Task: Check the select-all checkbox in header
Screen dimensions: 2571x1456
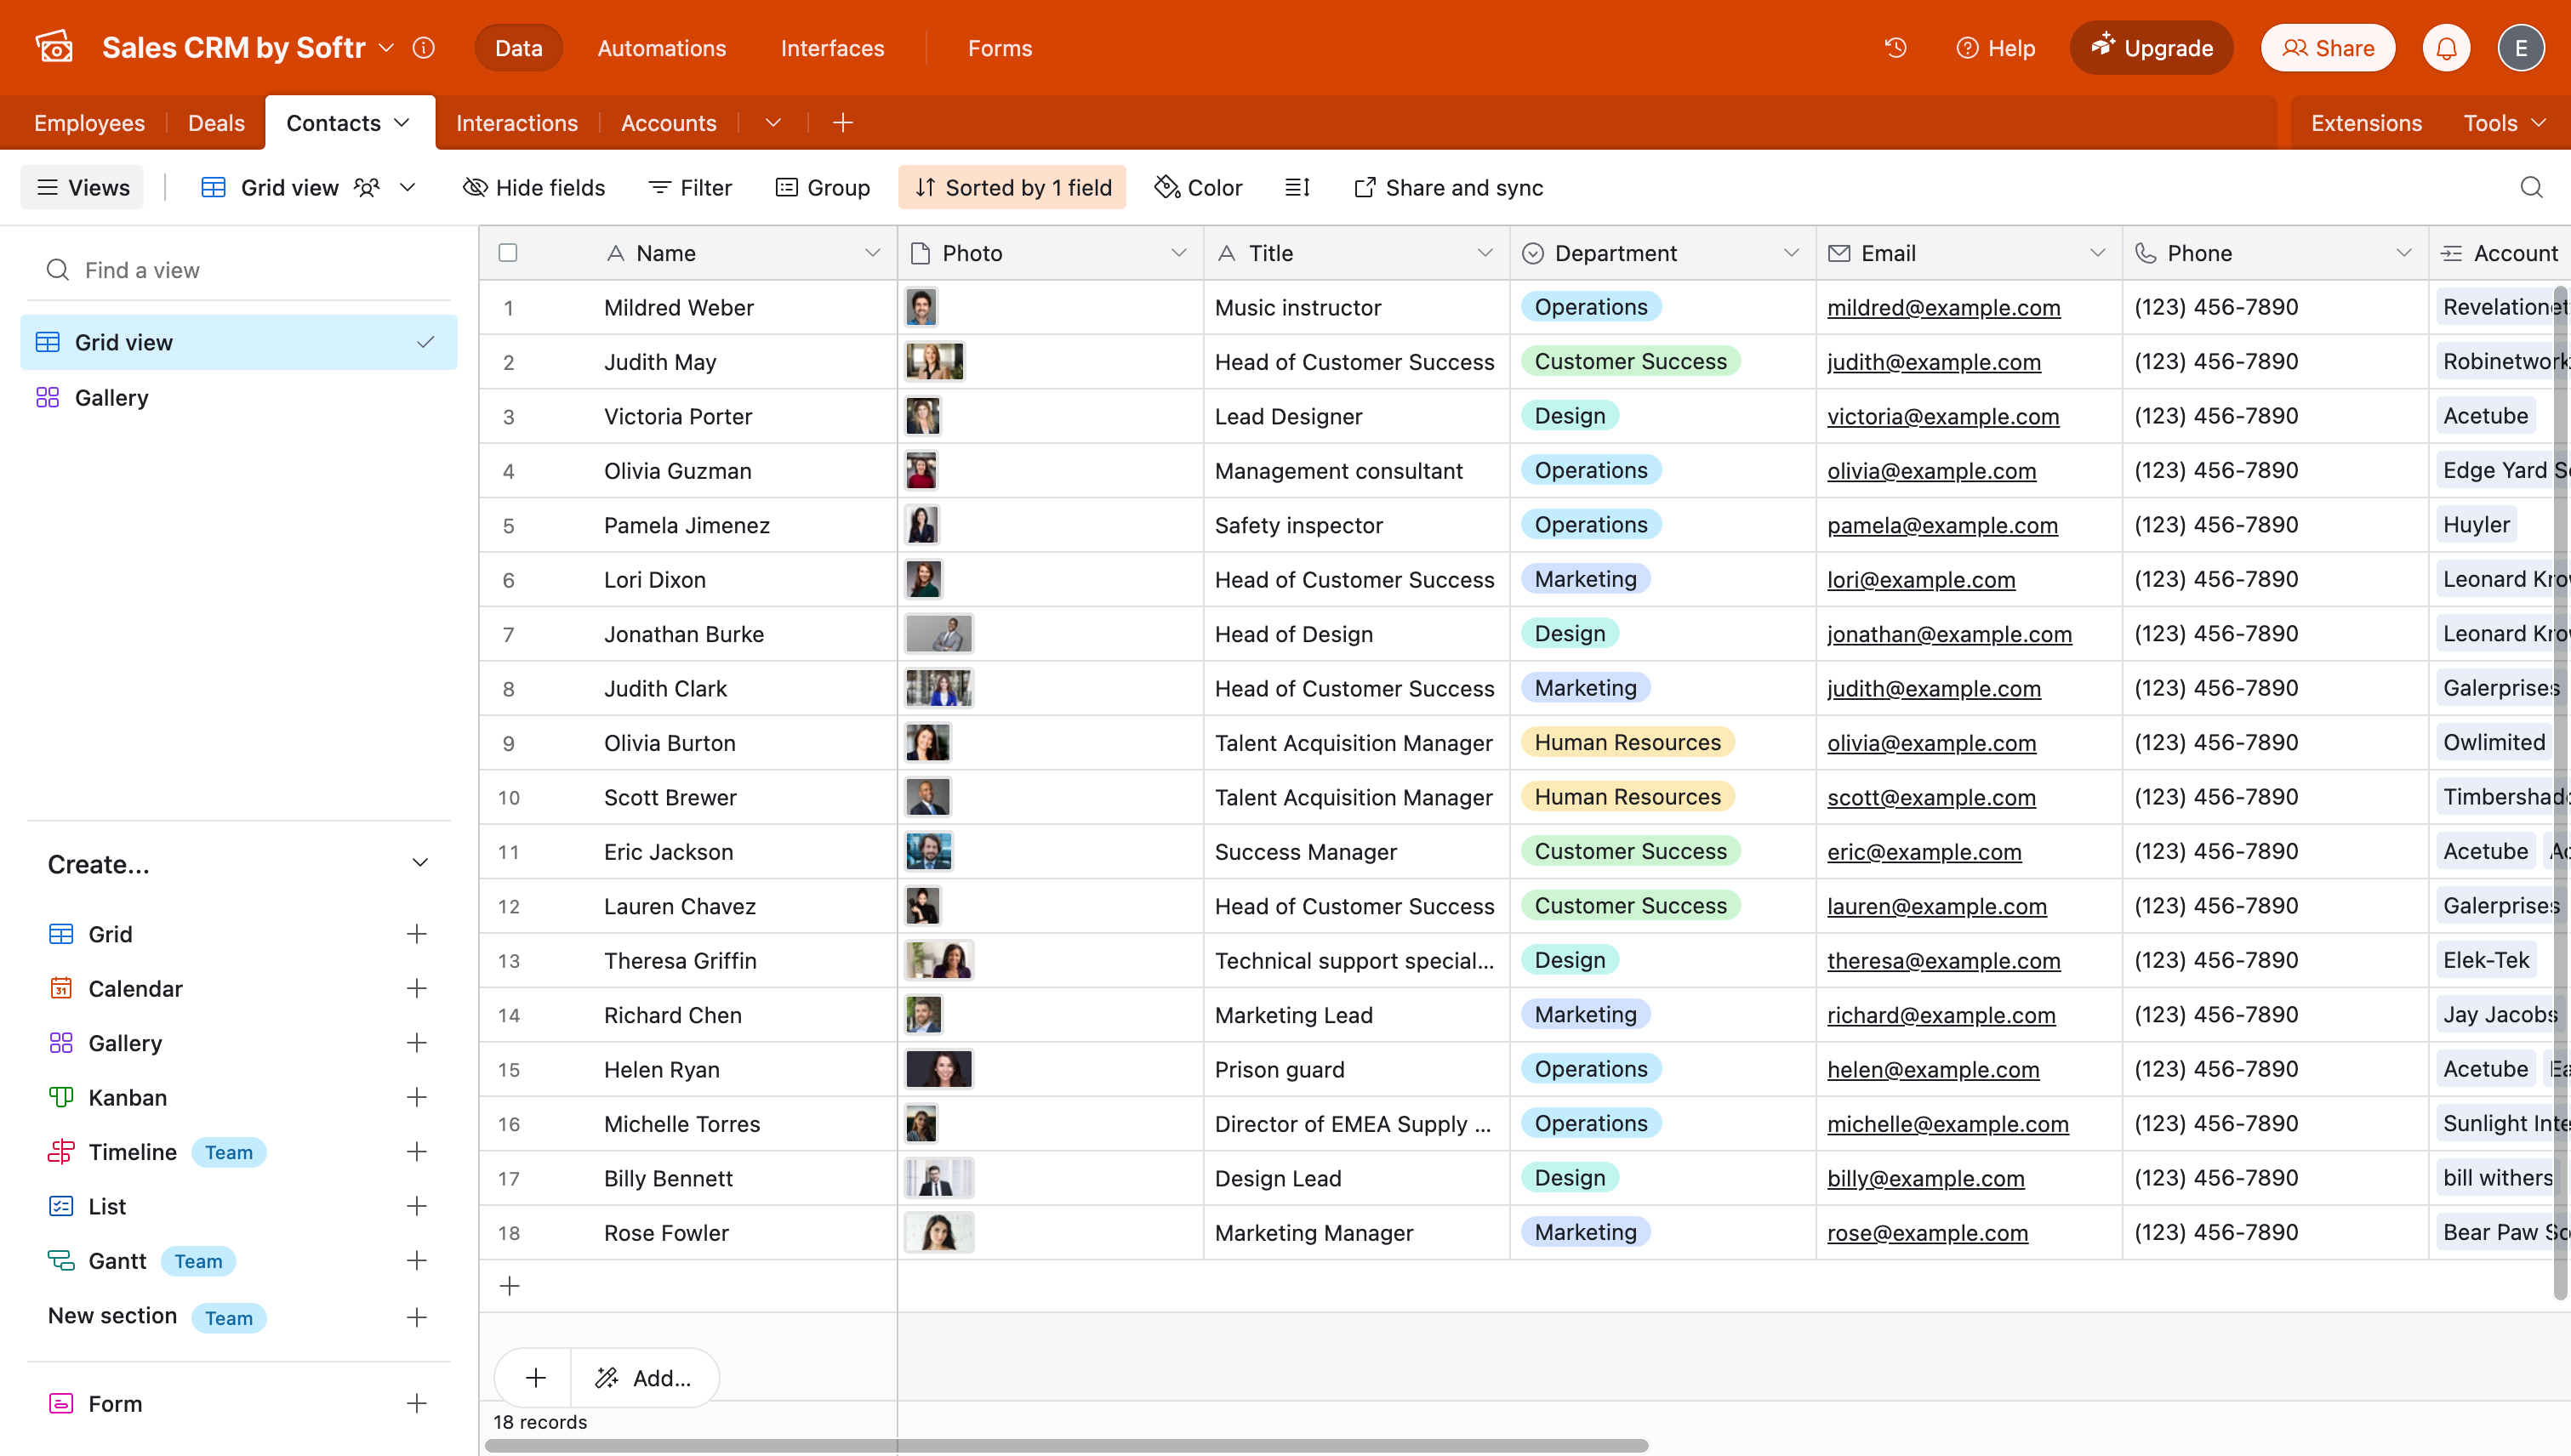Action: point(508,253)
